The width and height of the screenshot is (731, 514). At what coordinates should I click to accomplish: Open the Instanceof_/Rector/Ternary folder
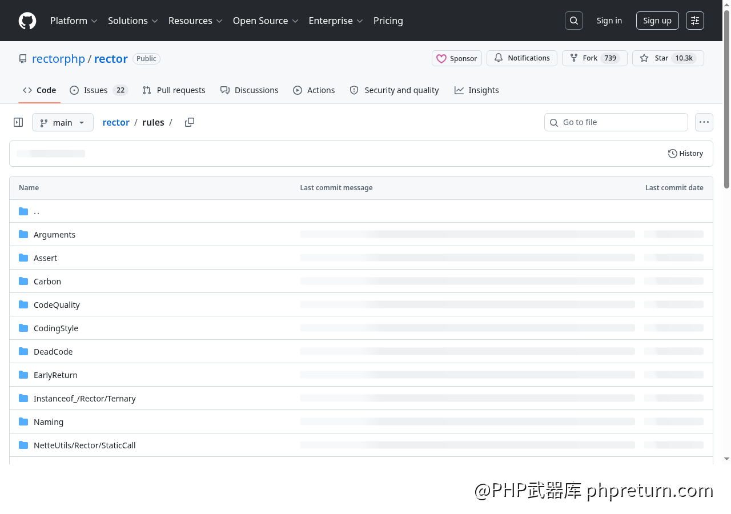pos(85,399)
